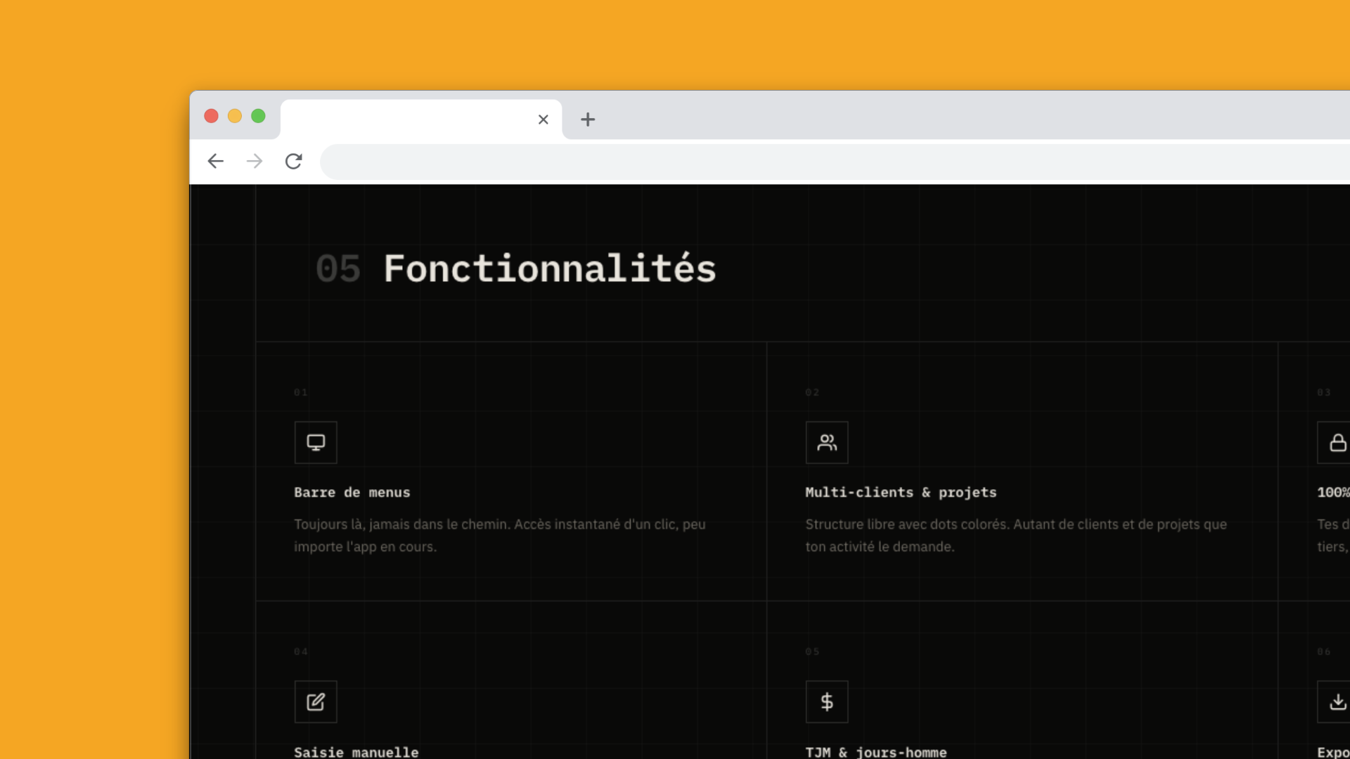Click the 05 number beside Fonctionnalités
This screenshot has width=1350, height=759.
click(339, 268)
